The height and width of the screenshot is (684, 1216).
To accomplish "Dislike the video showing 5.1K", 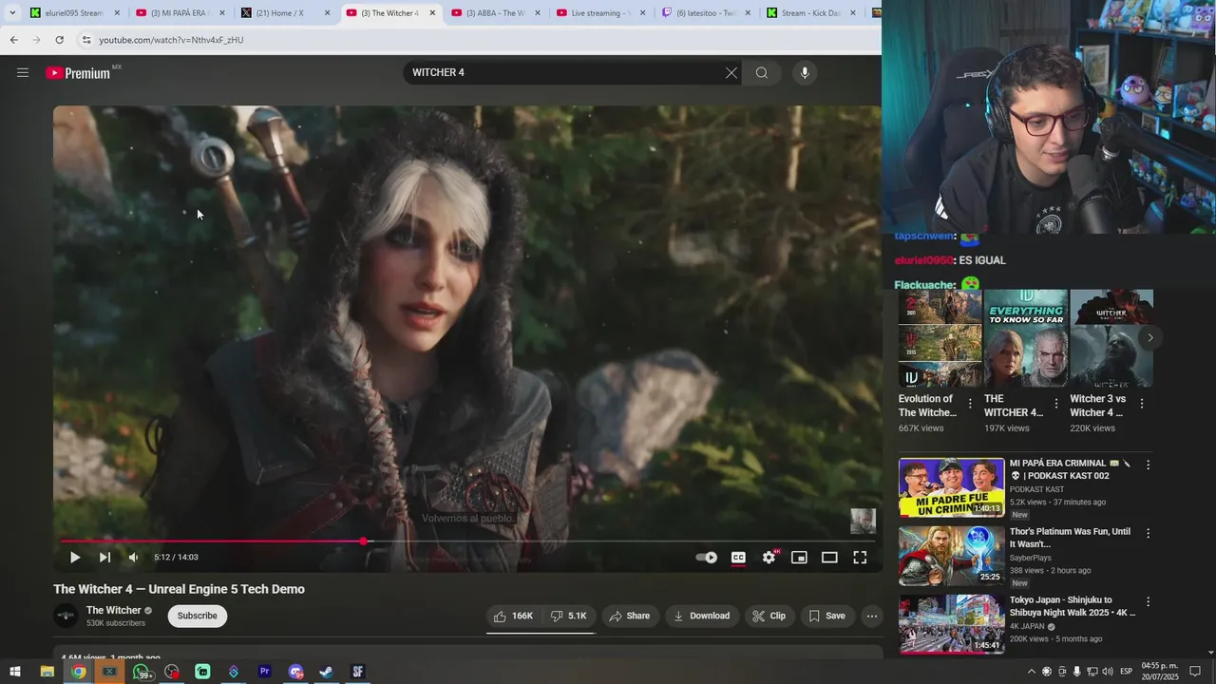I will point(570,616).
